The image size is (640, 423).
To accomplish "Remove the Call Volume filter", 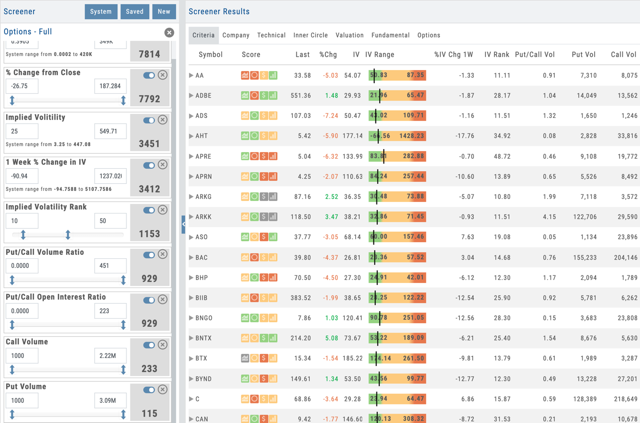I will pyautogui.click(x=163, y=345).
